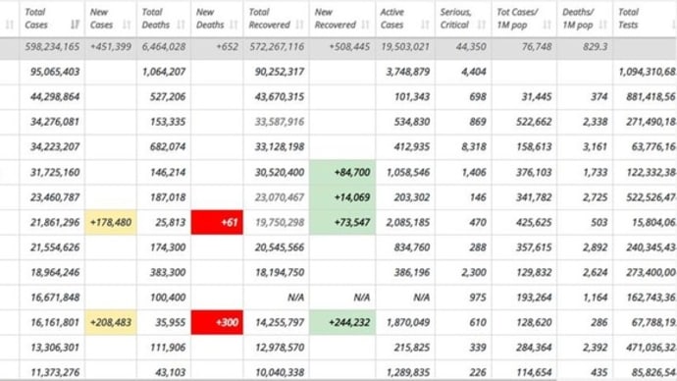This screenshot has height=381, width=677.
Task: Click sort icon in leftmost column header
Action: click(x=9, y=25)
